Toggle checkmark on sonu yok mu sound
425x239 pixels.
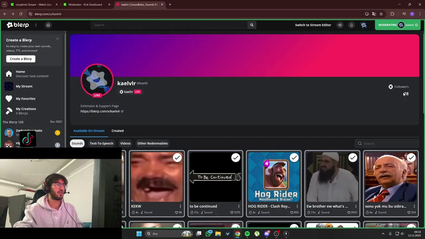click(411, 158)
